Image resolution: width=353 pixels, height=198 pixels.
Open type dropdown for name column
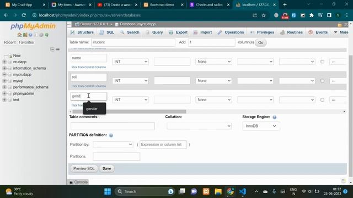coord(130,62)
